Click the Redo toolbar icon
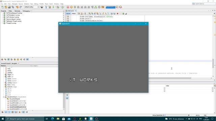216x121 pixels. 21,7
